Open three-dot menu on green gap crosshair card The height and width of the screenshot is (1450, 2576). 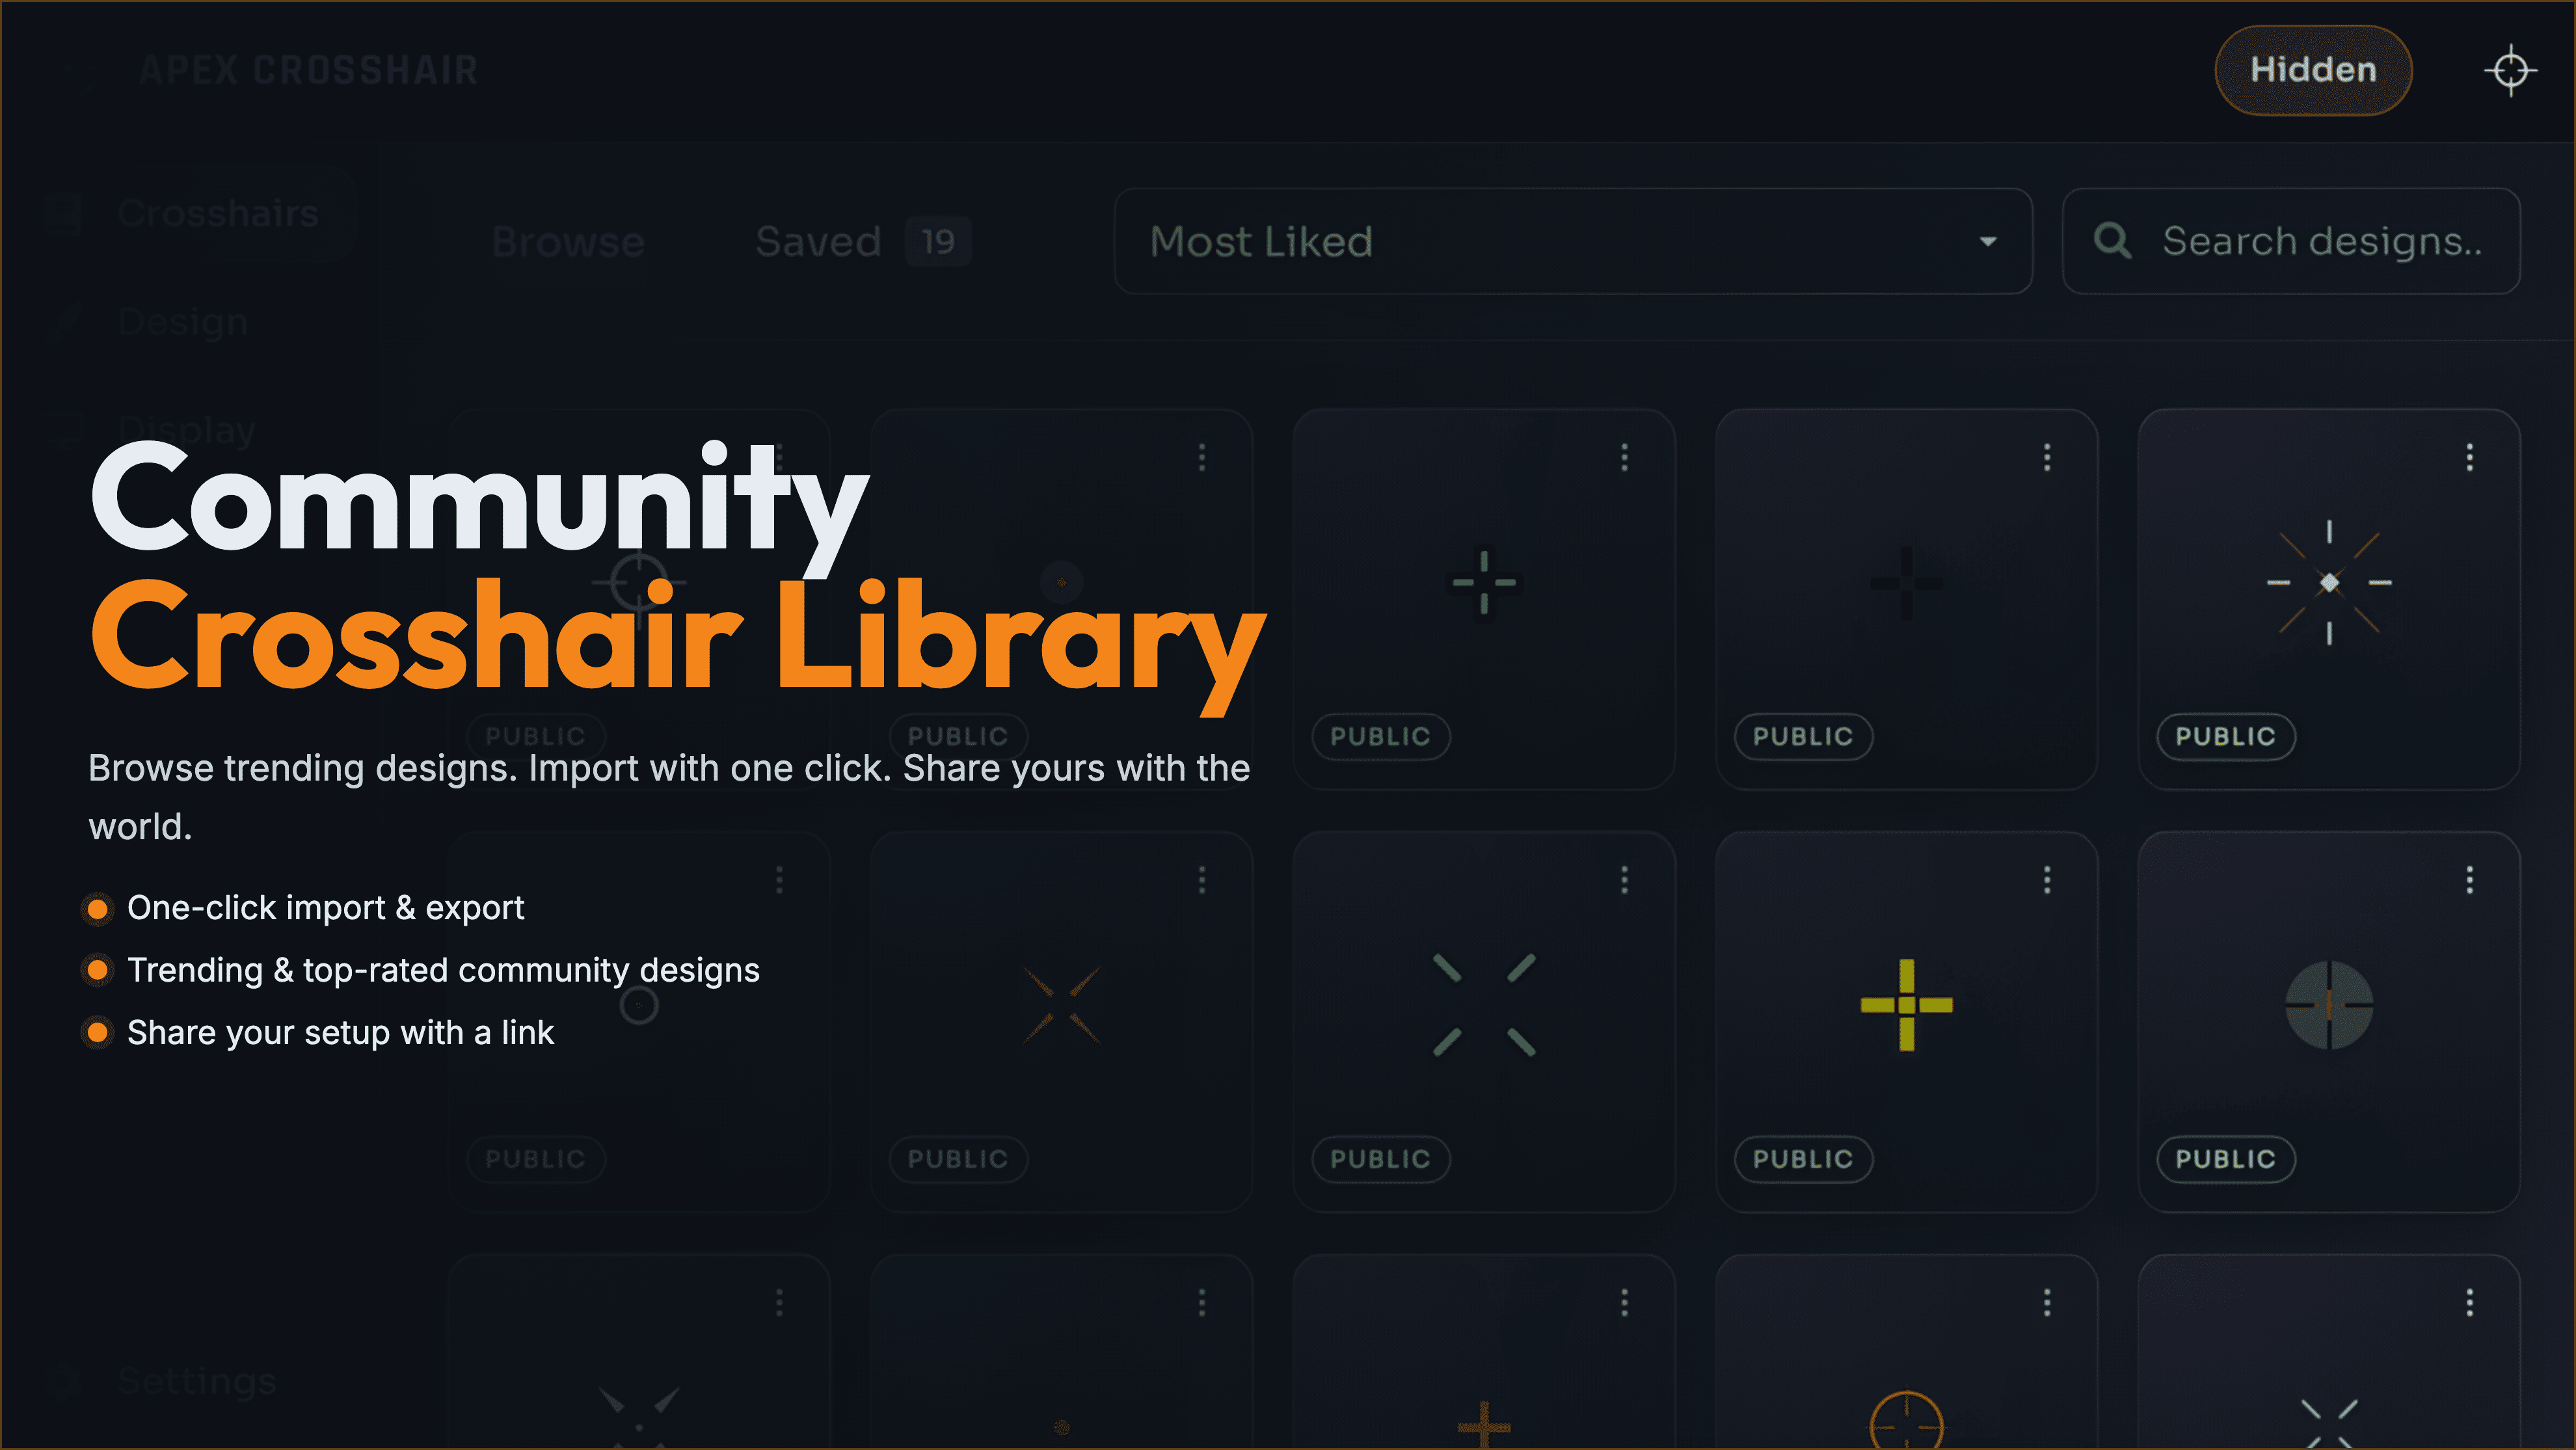[1624, 457]
